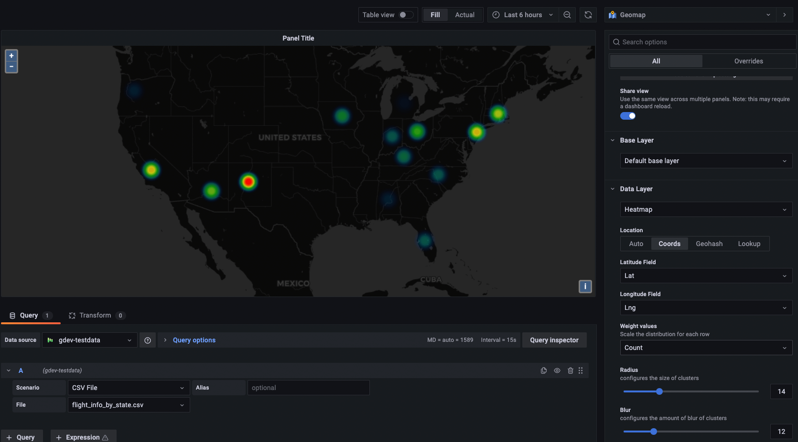This screenshot has width=798, height=442.
Task: Toggle Table view switch
Action: (x=406, y=15)
